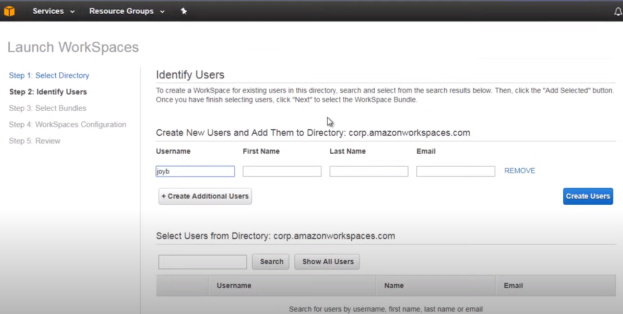
Task: Click the AWS logo icon
Action: [9, 11]
